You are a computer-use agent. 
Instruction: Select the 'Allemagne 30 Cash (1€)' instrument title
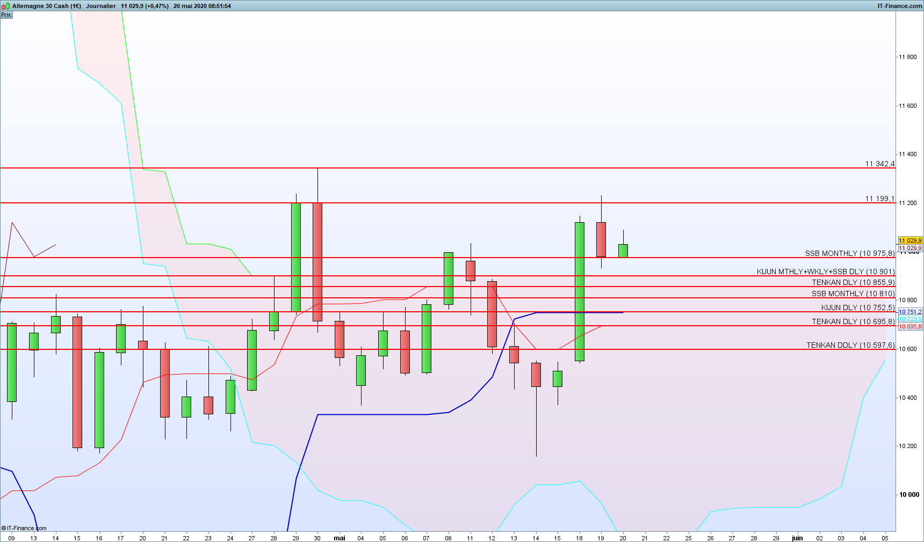(47, 6)
